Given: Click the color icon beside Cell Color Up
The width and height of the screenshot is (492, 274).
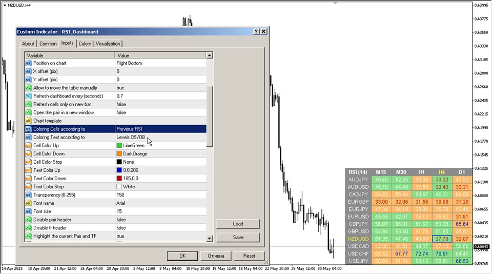Looking at the screenshot, I should [x=28, y=146].
